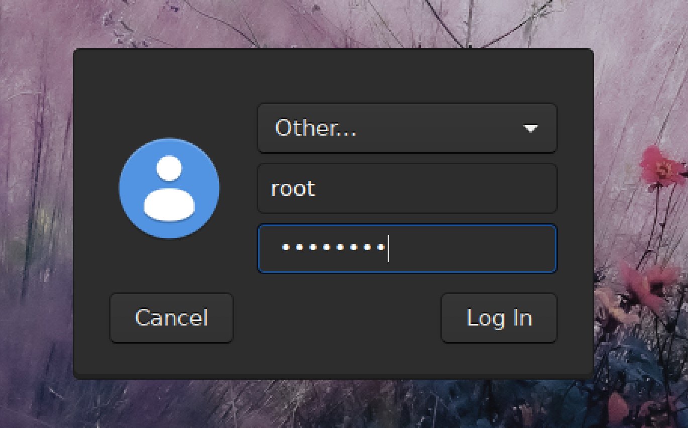Cancel the login dialog
Screen dimensions: 688x428
pos(171,318)
